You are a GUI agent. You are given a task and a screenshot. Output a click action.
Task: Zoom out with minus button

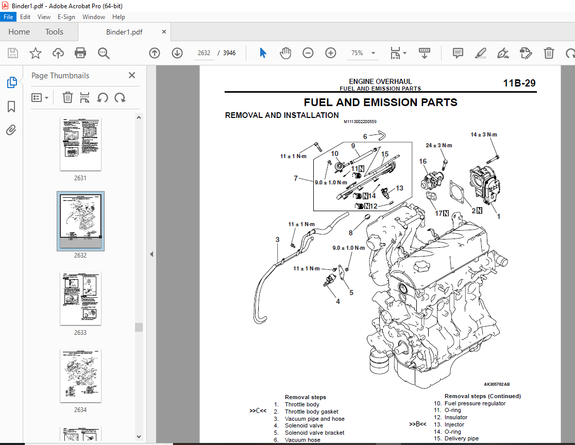point(308,53)
